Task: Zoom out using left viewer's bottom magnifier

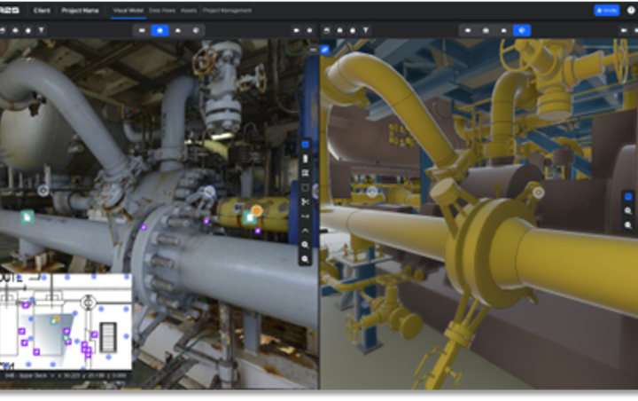Action: (305, 259)
